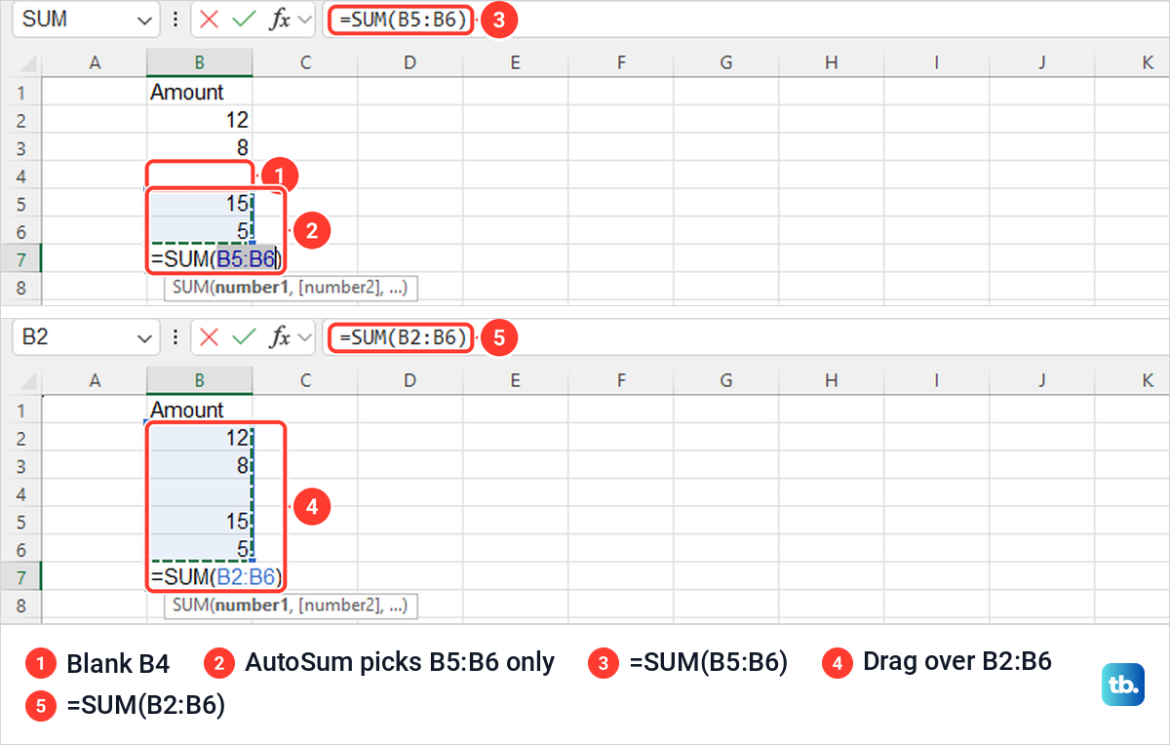Select column F header in the lower worksheet
1170x745 pixels.
[621, 381]
